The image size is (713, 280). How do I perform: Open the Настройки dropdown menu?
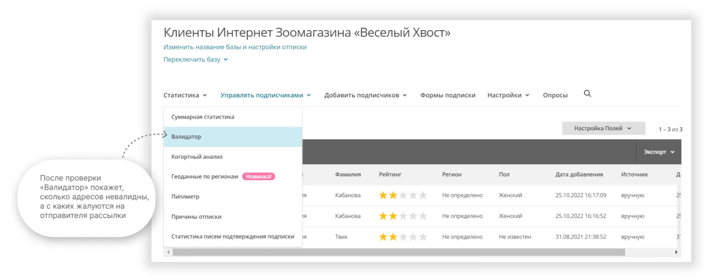click(x=508, y=95)
